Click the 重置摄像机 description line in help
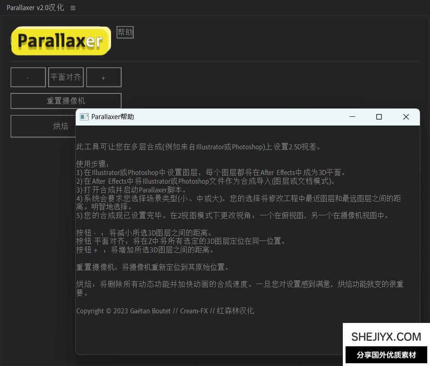 pos(152,267)
